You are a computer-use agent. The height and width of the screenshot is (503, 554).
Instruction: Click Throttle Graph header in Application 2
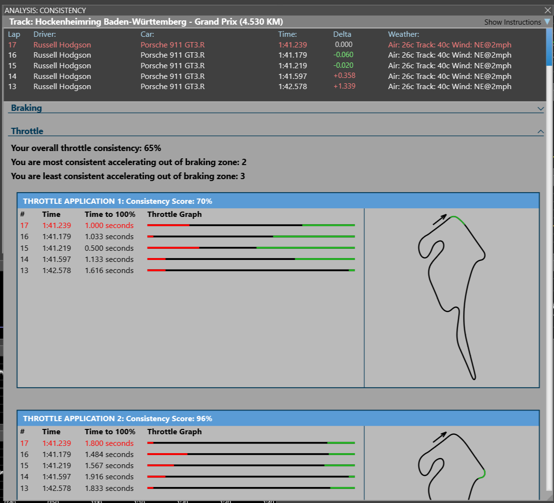[175, 432]
